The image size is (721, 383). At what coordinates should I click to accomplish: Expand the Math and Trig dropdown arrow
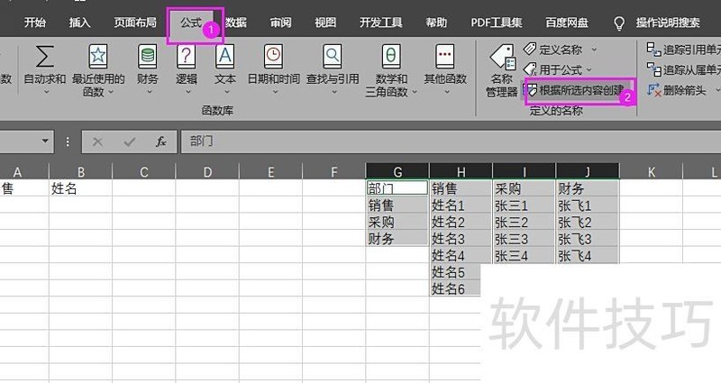[x=415, y=93]
